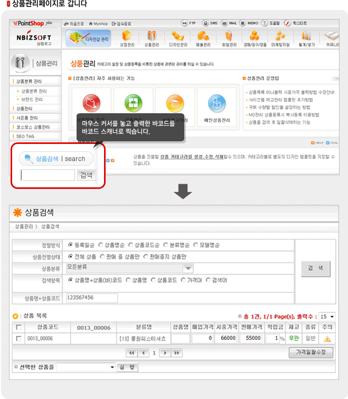Click the green gift box shortcut icon

pyautogui.click(x=133, y=103)
